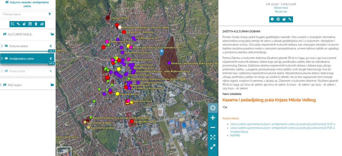Toggle visibility of RGZ slojevi group

(5, 85)
